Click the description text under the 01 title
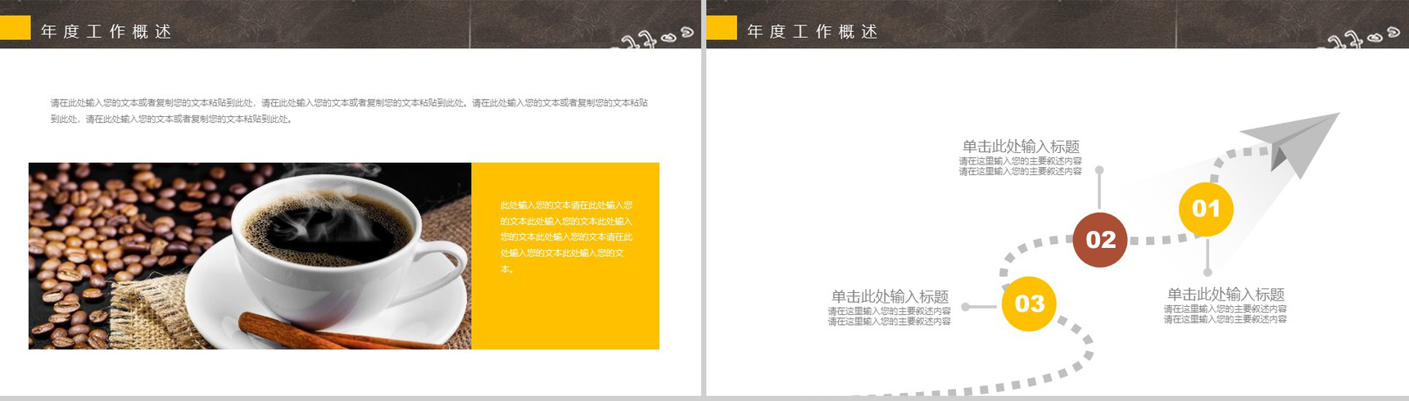Image resolution: width=1409 pixels, height=401 pixels. coord(1226,314)
